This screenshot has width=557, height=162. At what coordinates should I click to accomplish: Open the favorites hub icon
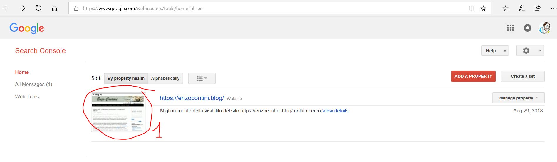click(x=506, y=8)
